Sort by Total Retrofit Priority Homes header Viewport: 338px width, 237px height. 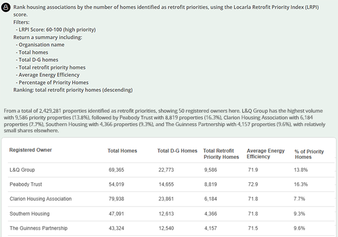click(x=221, y=153)
